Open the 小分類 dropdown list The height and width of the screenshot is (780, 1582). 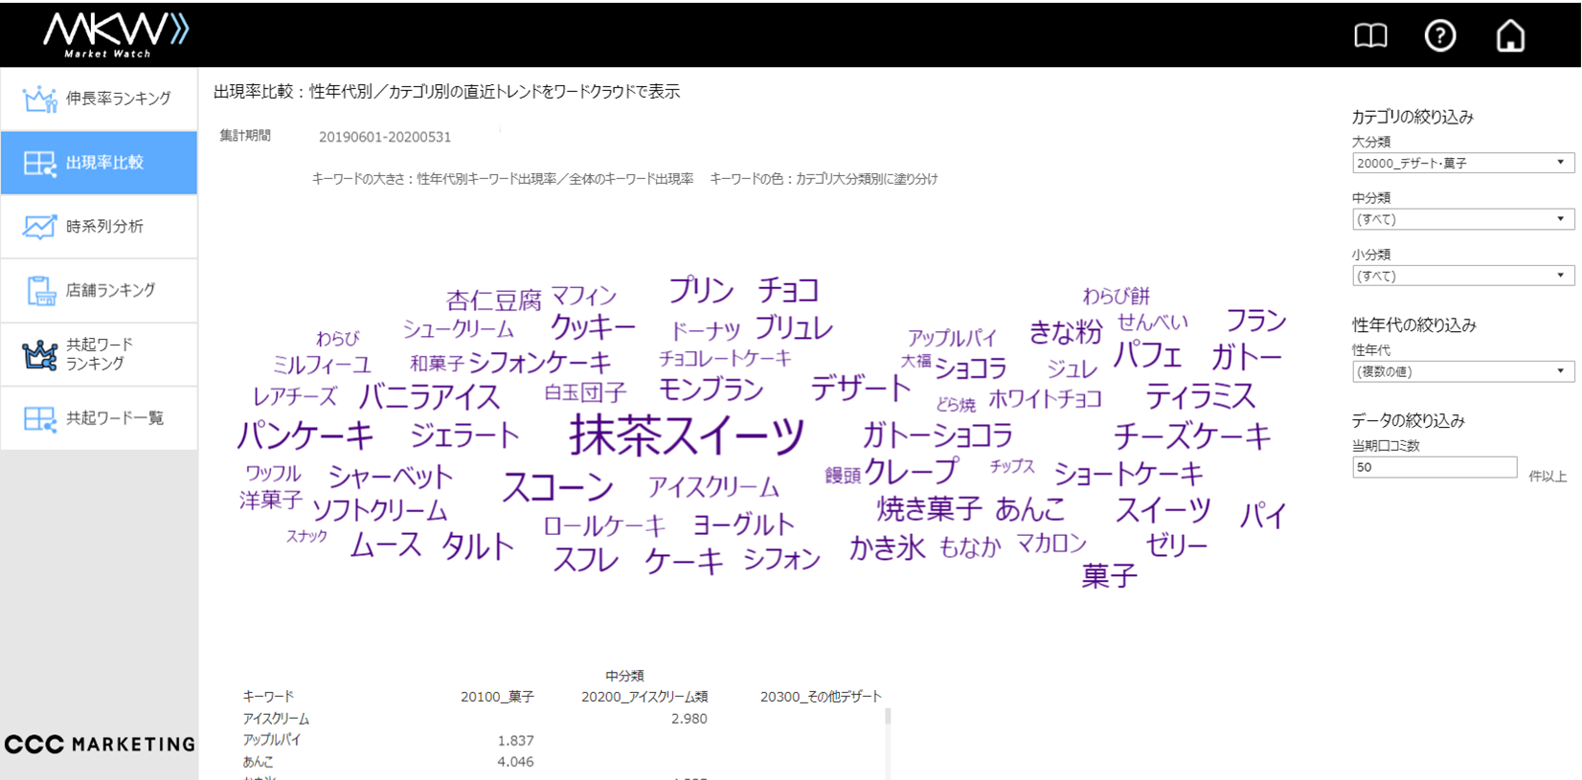(x=1462, y=276)
